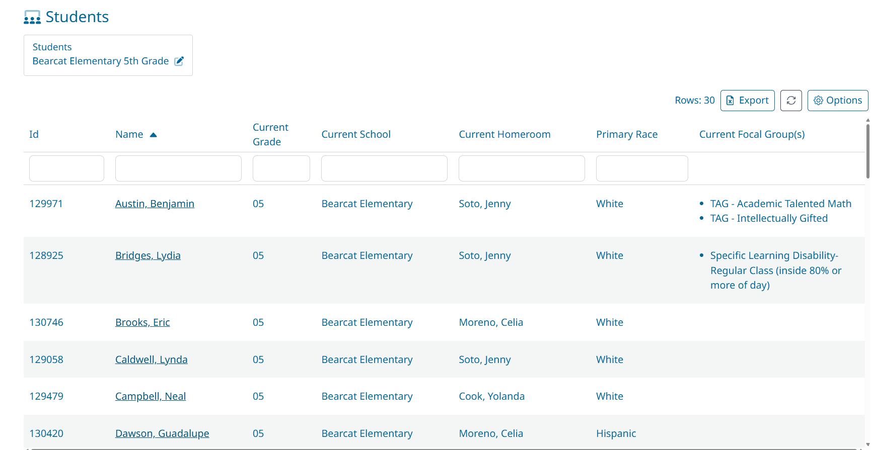Focus the Name filter text box
The image size is (872, 450).
[x=178, y=168]
